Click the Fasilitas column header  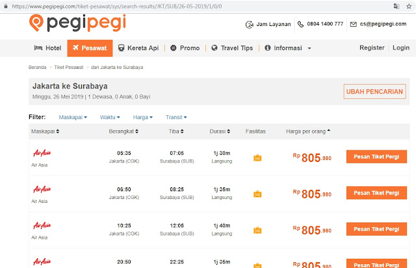click(255, 131)
